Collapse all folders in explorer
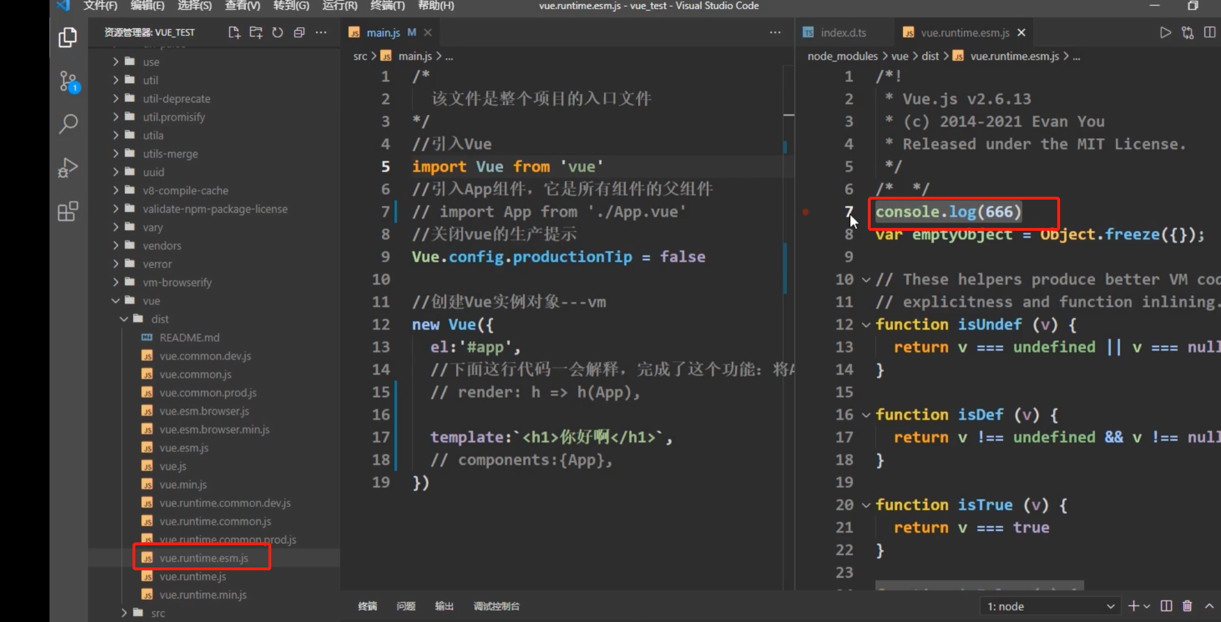 (x=299, y=33)
